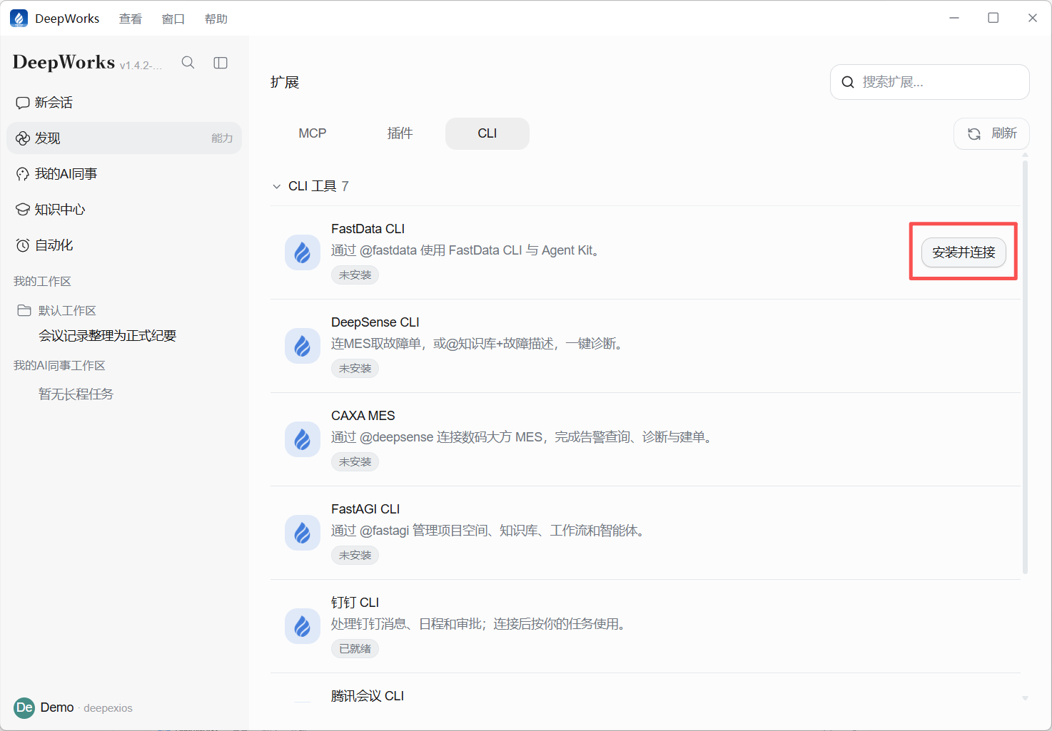Click the 钉钉 CLI flame icon

303,626
